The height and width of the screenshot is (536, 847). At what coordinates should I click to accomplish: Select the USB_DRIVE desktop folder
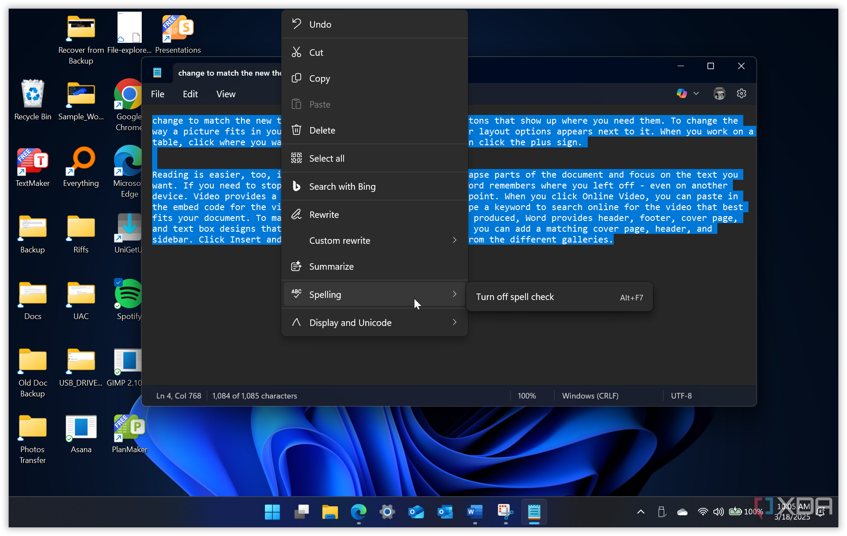(81, 367)
